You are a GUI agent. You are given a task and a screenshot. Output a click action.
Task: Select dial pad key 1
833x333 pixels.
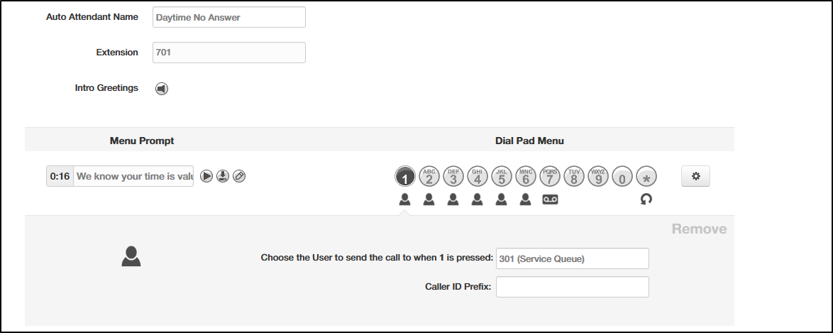[x=405, y=176]
